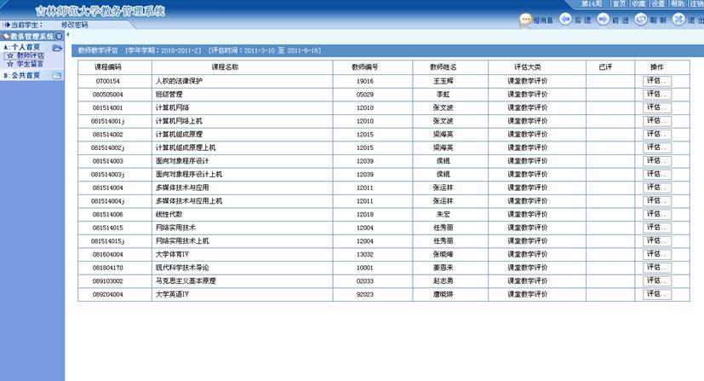Click the 修改密码 link
Viewport: 704px width, 381px height.
(75, 25)
